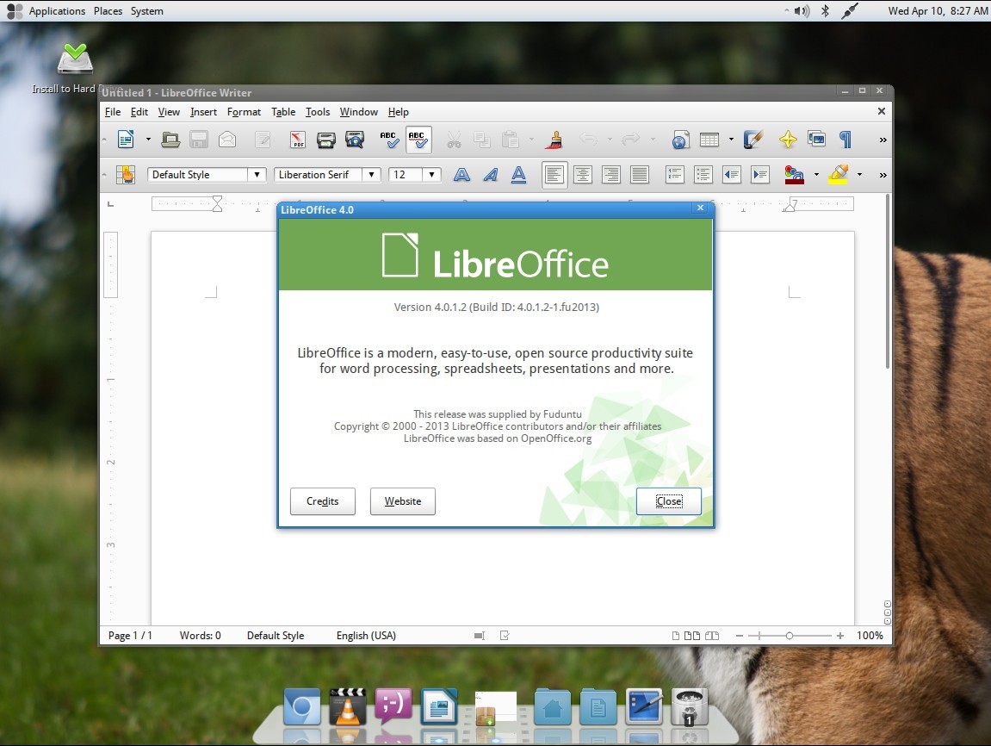Image resolution: width=991 pixels, height=746 pixels.
Task: Expand the Table icon dropdown arrow
Action: (731, 139)
